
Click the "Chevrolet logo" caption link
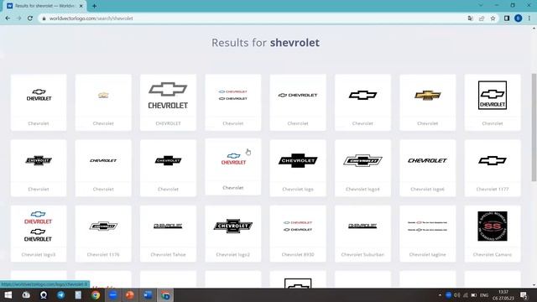(298, 189)
